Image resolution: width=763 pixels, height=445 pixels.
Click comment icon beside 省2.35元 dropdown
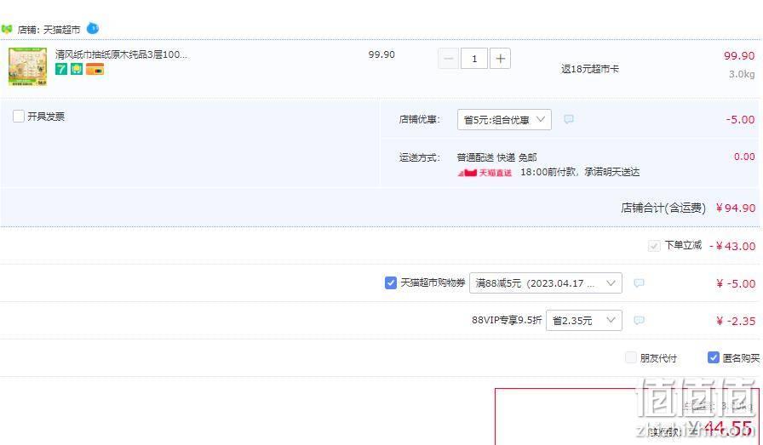[x=639, y=321]
